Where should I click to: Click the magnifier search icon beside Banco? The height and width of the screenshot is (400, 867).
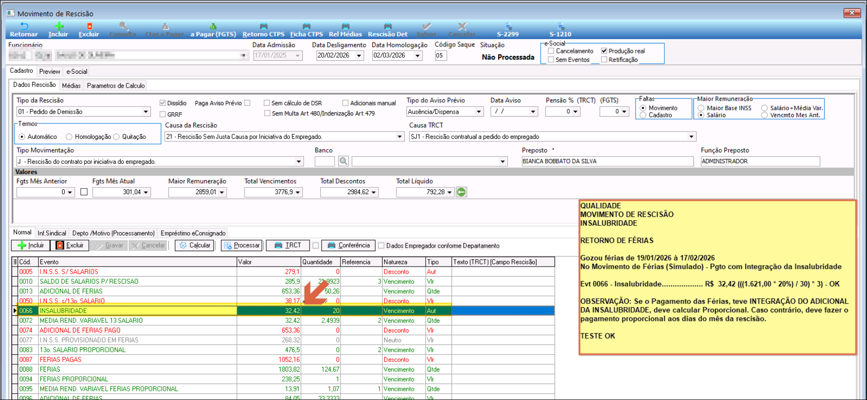point(343,161)
